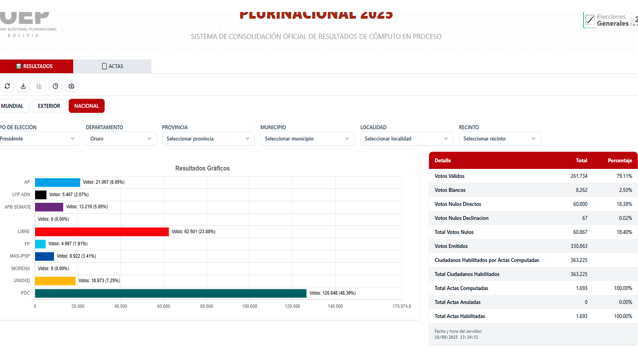Click the Total Actas Computadas label
Screen dimensions: 638x359
(x=461, y=288)
